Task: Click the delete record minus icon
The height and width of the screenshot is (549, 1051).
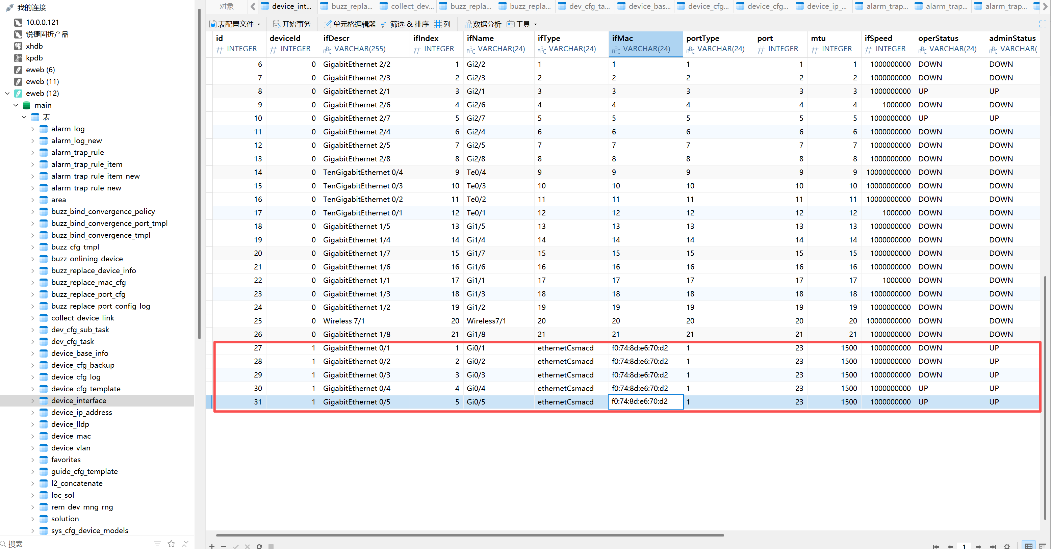Action: (x=224, y=546)
